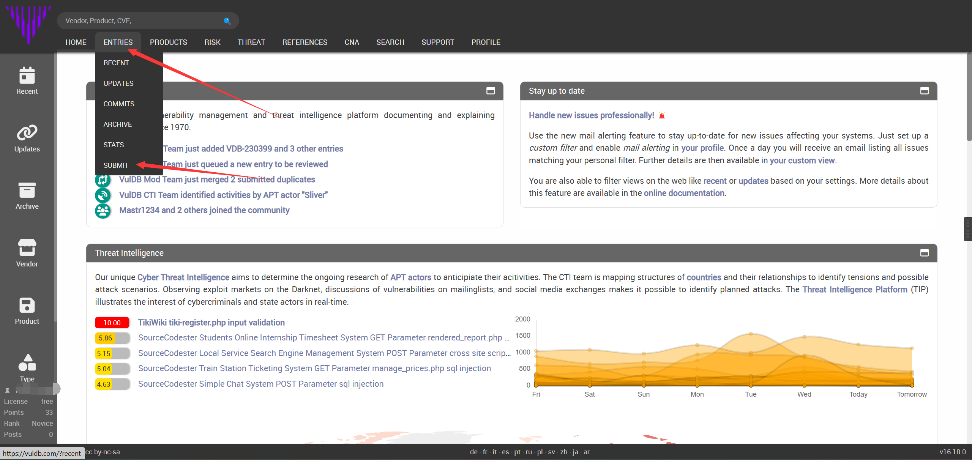Open the HOME menu
This screenshot has height=460, width=972.
[76, 42]
